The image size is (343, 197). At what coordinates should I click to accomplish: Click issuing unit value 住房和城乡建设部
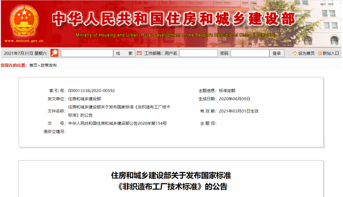(x=84, y=99)
